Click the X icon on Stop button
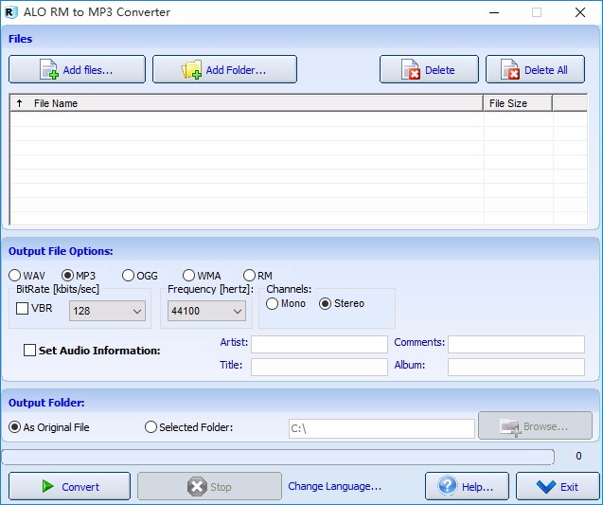Screen dimensions: 603x505 click(197, 487)
